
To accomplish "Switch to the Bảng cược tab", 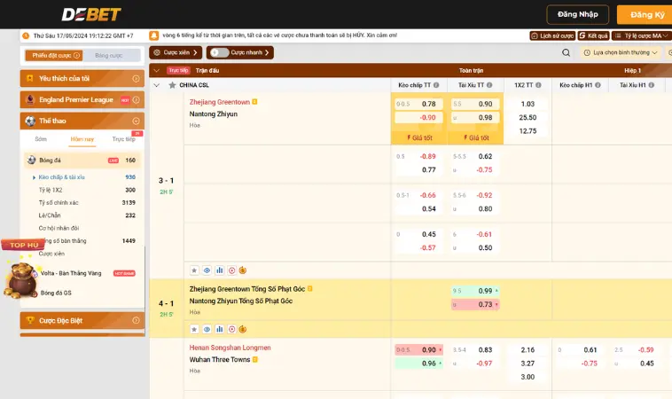I will pos(109,55).
